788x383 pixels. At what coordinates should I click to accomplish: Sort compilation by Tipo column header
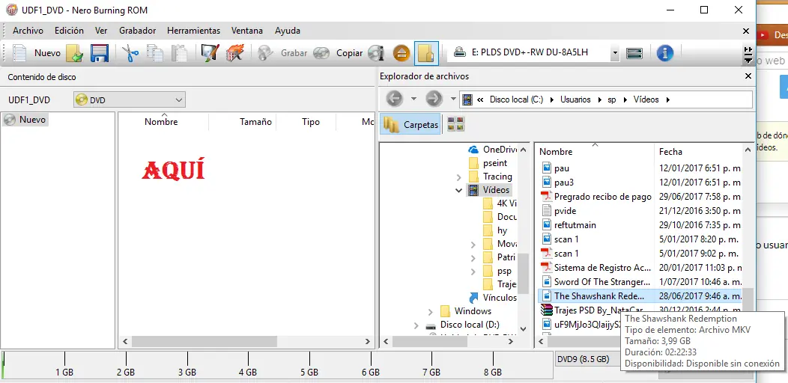pyautogui.click(x=311, y=121)
